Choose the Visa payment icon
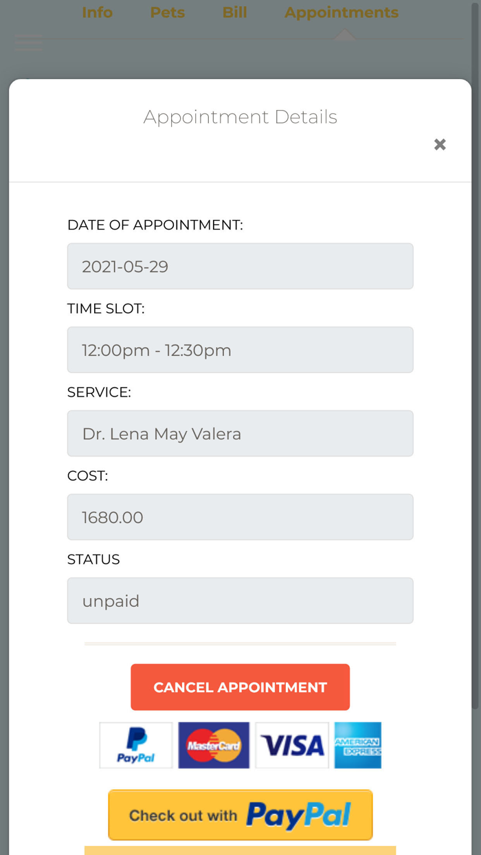 pos(292,745)
